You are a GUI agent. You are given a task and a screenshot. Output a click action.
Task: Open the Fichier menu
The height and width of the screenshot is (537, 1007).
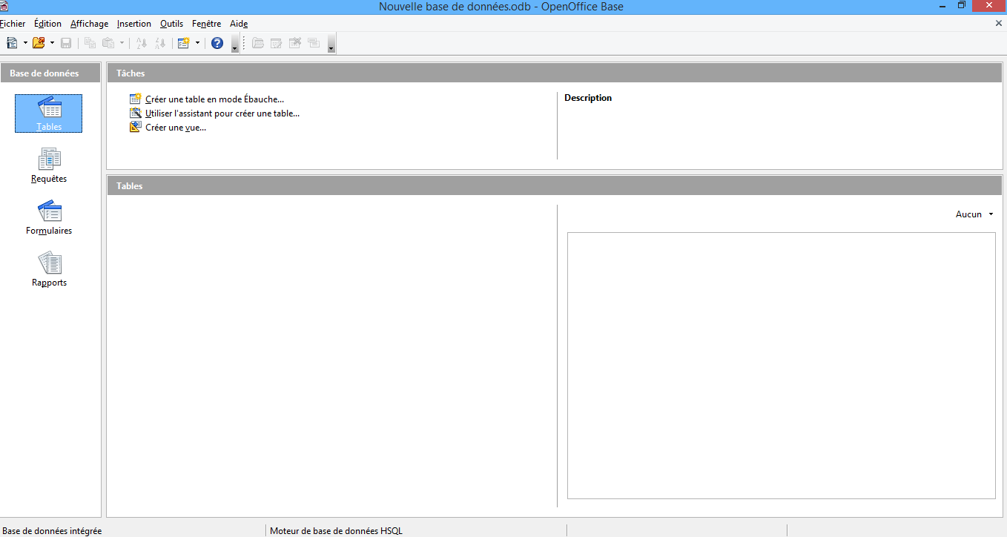point(13,24)
